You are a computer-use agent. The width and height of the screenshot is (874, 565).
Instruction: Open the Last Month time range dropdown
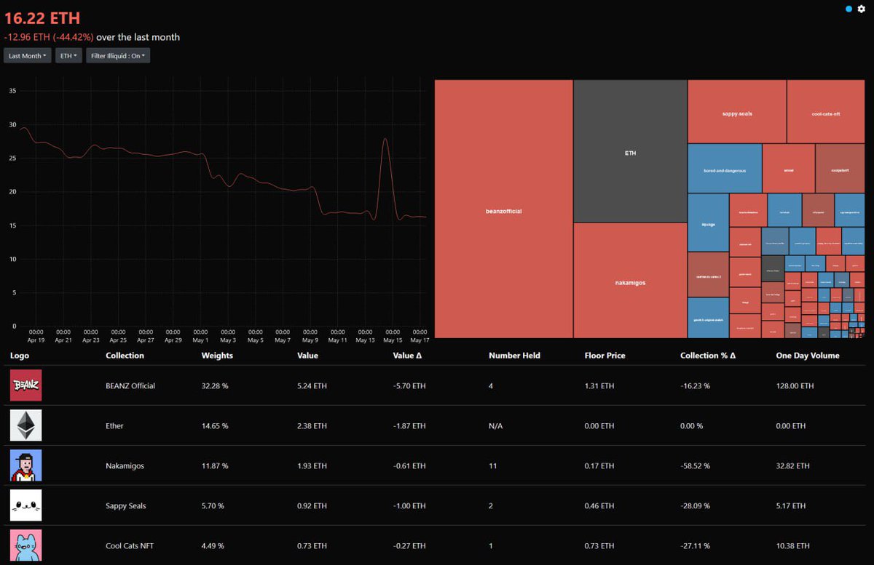click(28, 55)
